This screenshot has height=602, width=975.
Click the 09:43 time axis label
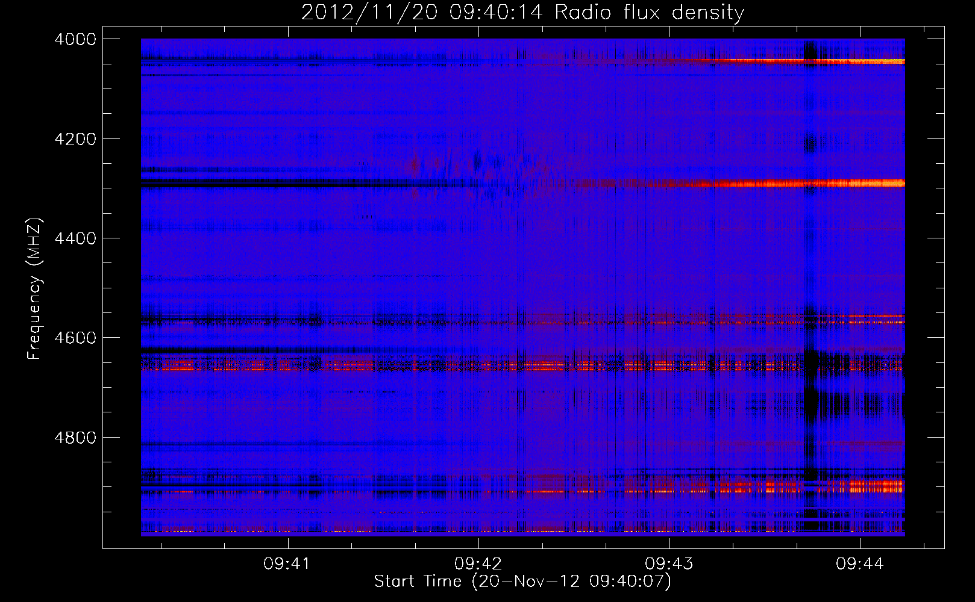(x=669, y=564)
